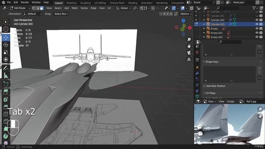This screenshot has width=265, height=149.
Task: Click the zoom view magnifier icon
Action: [x=189, y=40]
